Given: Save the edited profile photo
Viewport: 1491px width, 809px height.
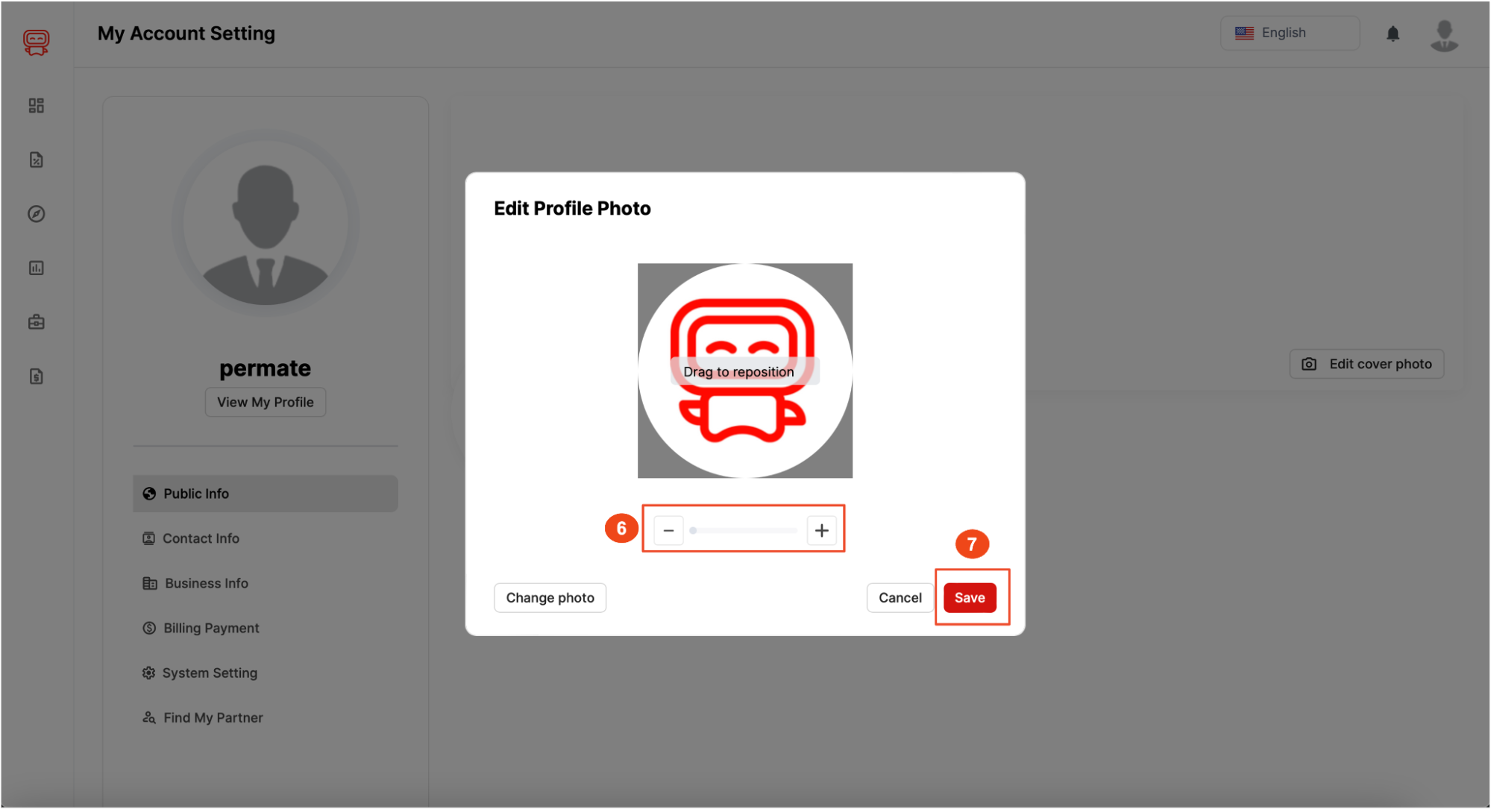Looking at the screenshot, I should point(970,597).
